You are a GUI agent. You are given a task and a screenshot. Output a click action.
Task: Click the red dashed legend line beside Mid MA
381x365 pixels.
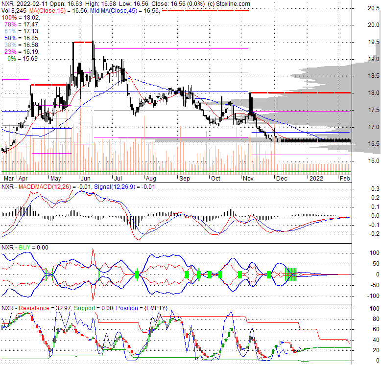(206, 10)
